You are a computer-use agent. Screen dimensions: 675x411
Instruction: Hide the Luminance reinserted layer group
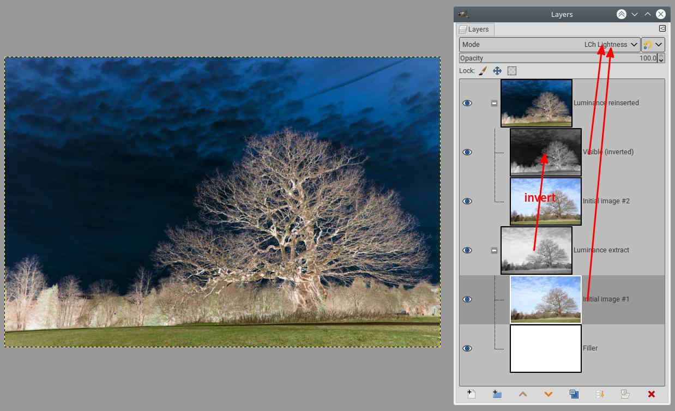(x=467, y=103)
